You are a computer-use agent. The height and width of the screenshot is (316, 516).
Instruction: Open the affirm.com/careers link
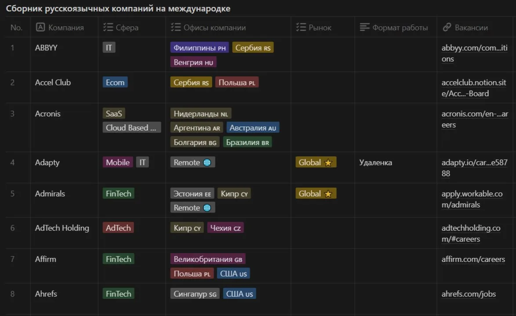click(x=473, y=259)
